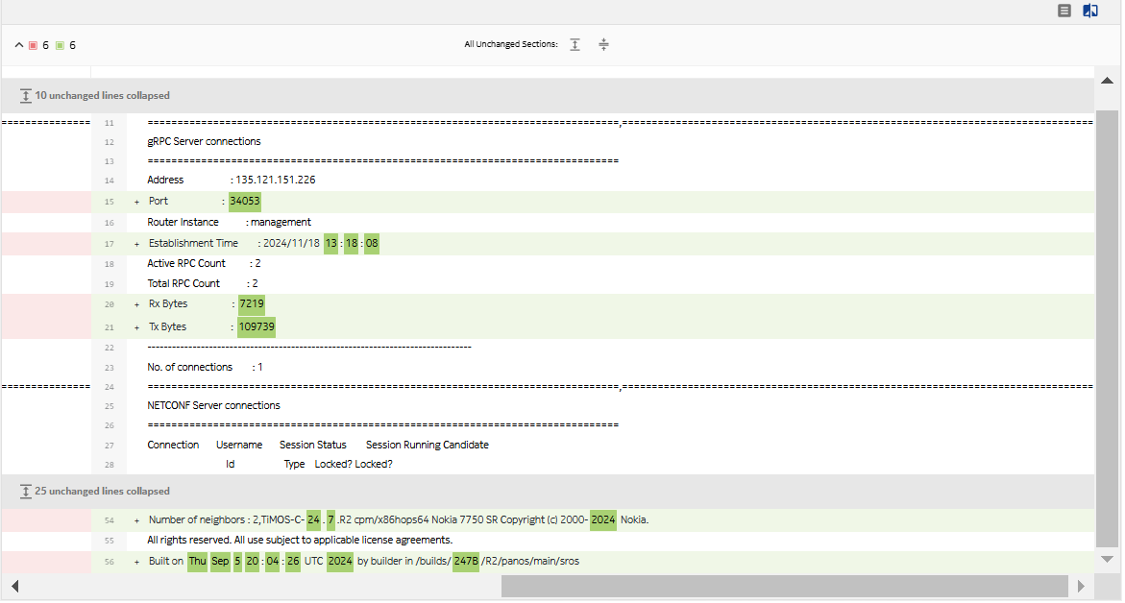
Task: Expand all unchanged sections icon
Action: tap(575, 44)
